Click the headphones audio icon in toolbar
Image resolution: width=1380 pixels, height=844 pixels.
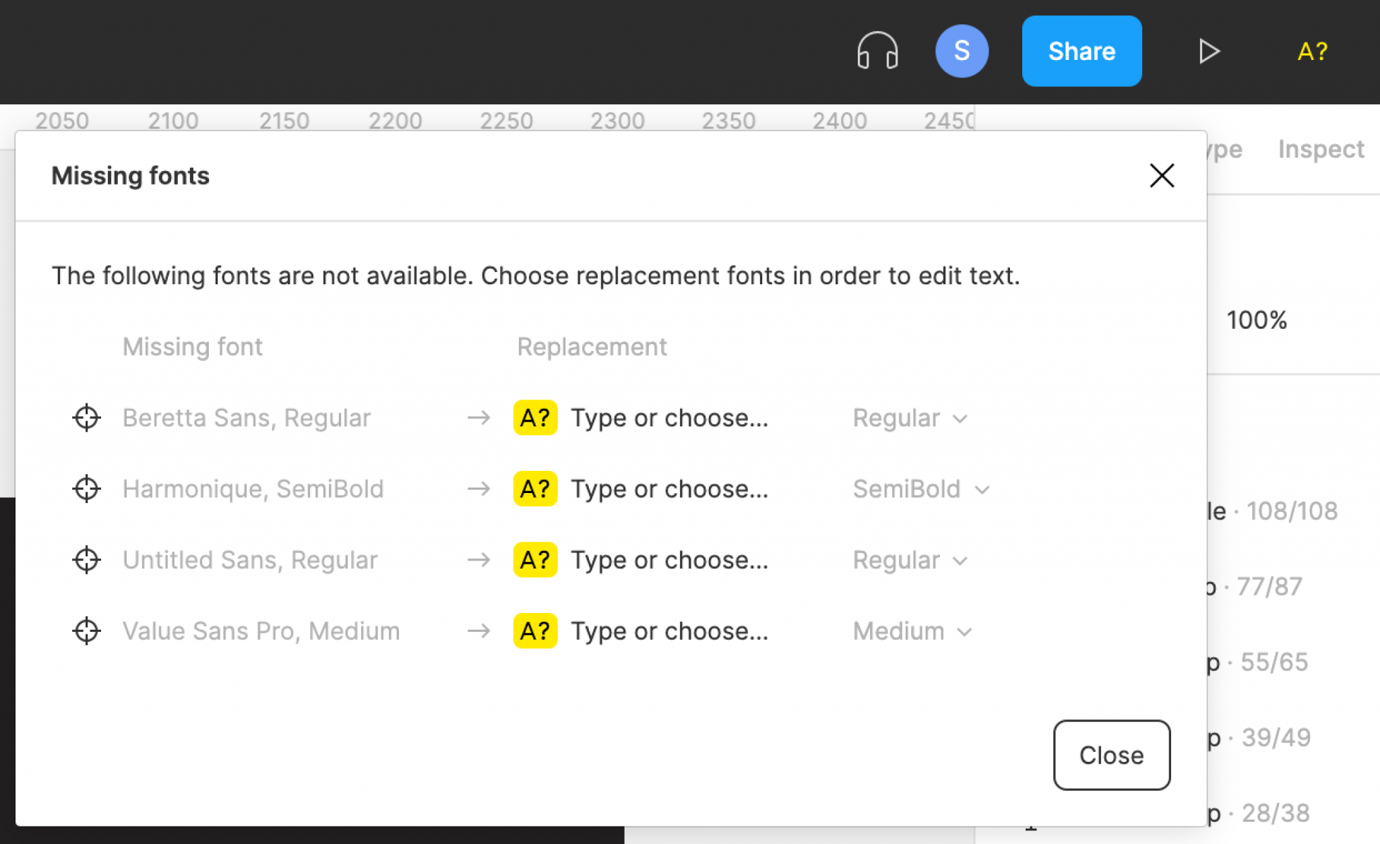click(x=878, y=51)
